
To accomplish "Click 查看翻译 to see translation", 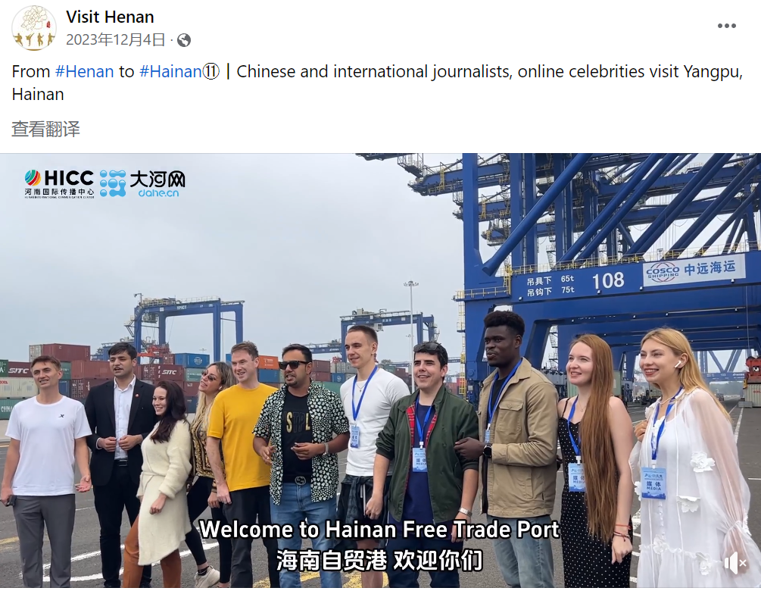I will (45, 129).
